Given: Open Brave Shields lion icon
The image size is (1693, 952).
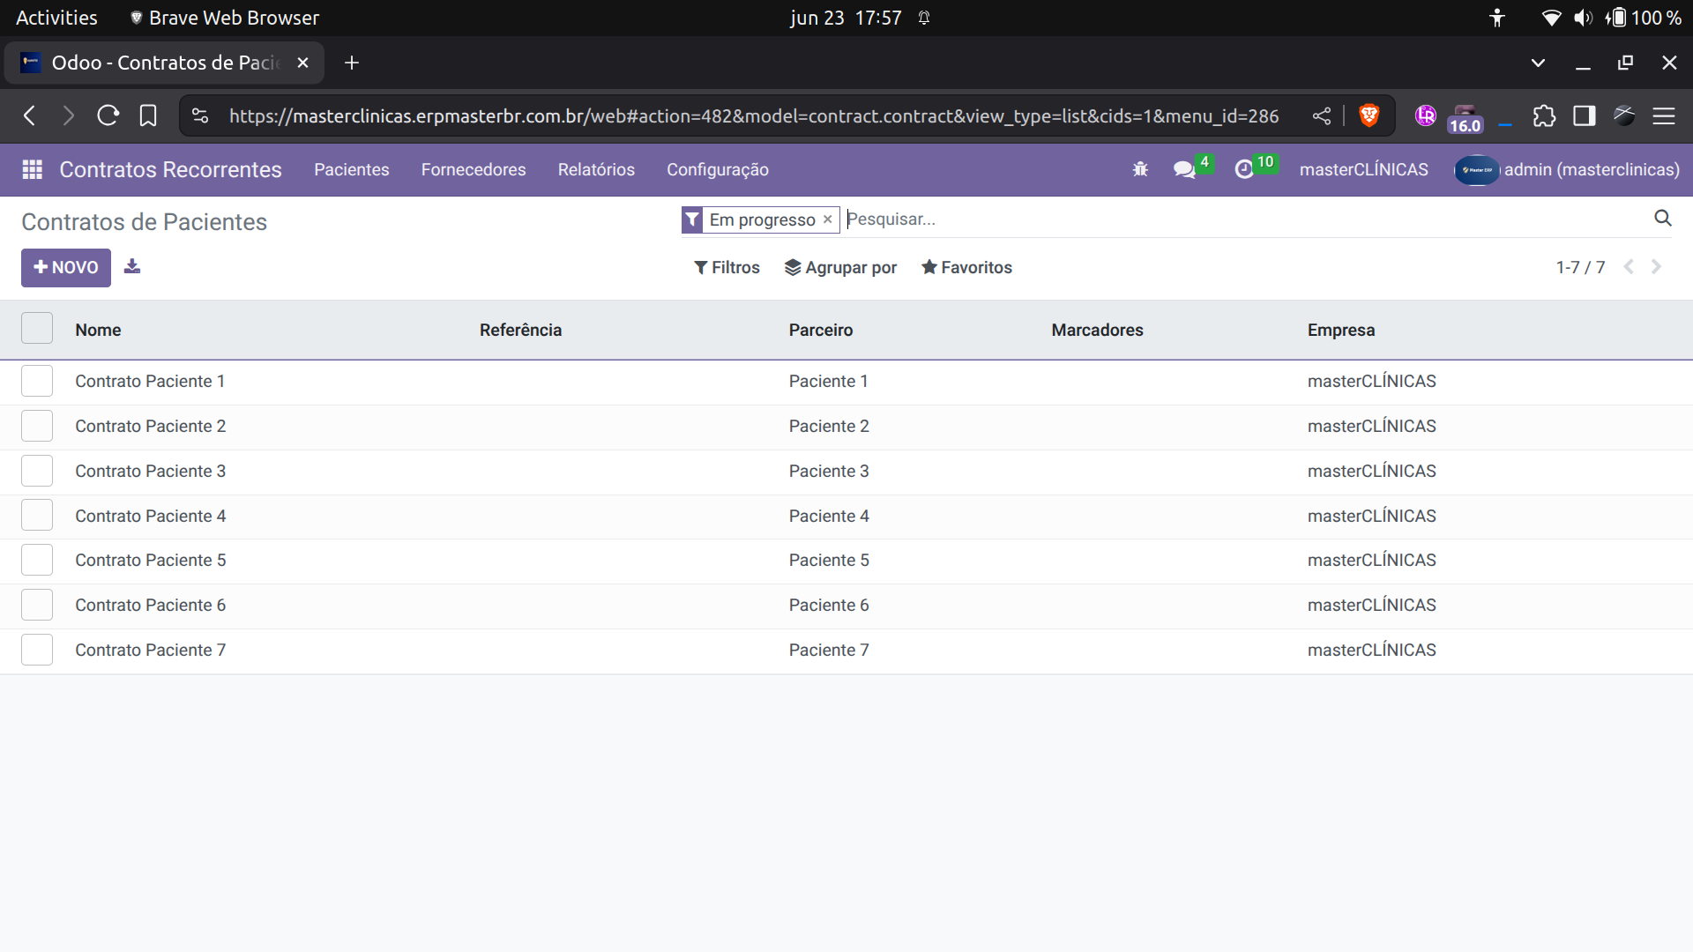Looking at the screenshot, I should [1369, 115].
